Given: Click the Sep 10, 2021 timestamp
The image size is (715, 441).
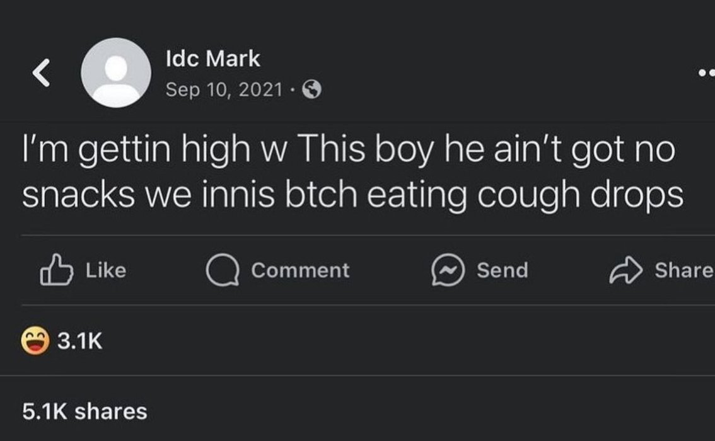Looking at the screenshot, I should [223, 89].
